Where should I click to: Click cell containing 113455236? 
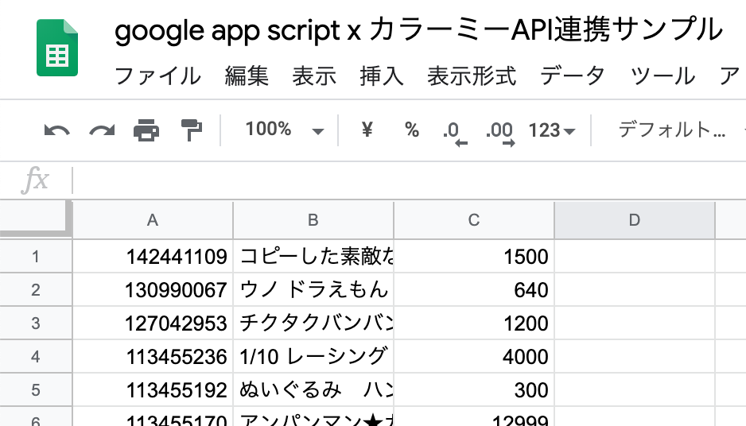pyautogui.click(x=153, y=357)
